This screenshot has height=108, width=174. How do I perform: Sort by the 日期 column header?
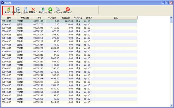tap(9, 18)
